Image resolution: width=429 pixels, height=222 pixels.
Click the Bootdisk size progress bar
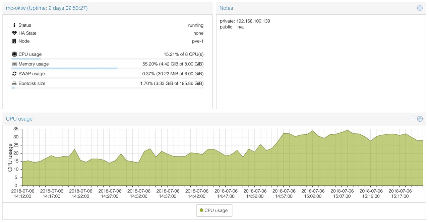click(x=107, y=88)
